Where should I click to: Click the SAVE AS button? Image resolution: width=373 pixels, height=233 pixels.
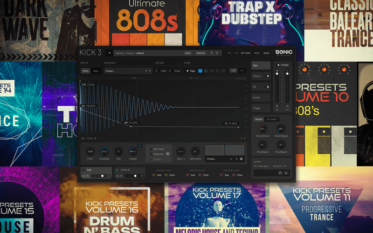[x=200, y=53]
